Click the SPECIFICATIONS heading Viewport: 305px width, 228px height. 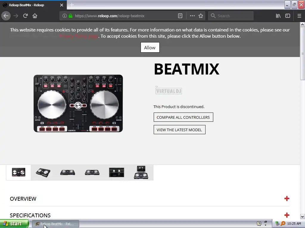point(30,216)
